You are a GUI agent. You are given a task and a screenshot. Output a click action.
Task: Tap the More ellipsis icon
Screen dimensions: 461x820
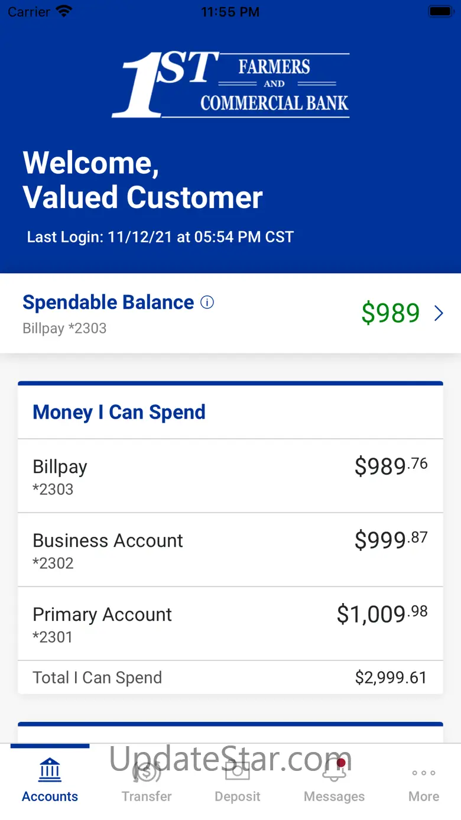(424, 773)
